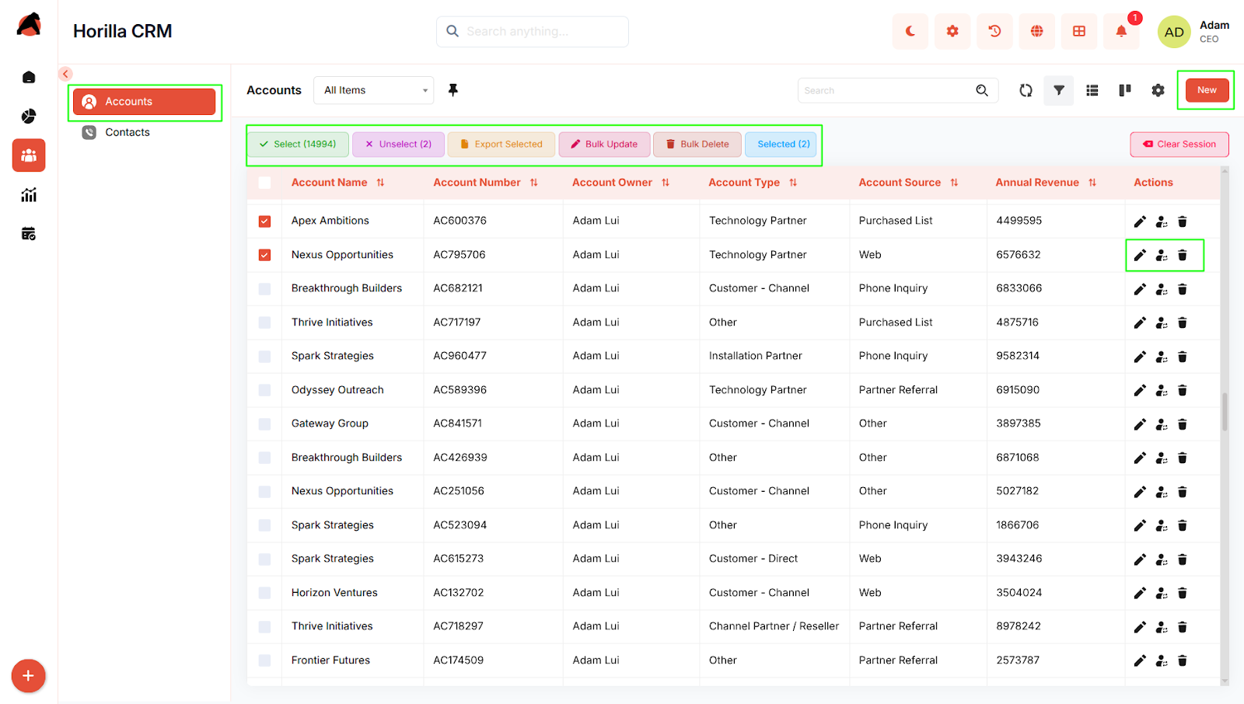Sort by Annual Revenue column
The width and height of the screenshot is (1244, 704).
coord(1092,183)
